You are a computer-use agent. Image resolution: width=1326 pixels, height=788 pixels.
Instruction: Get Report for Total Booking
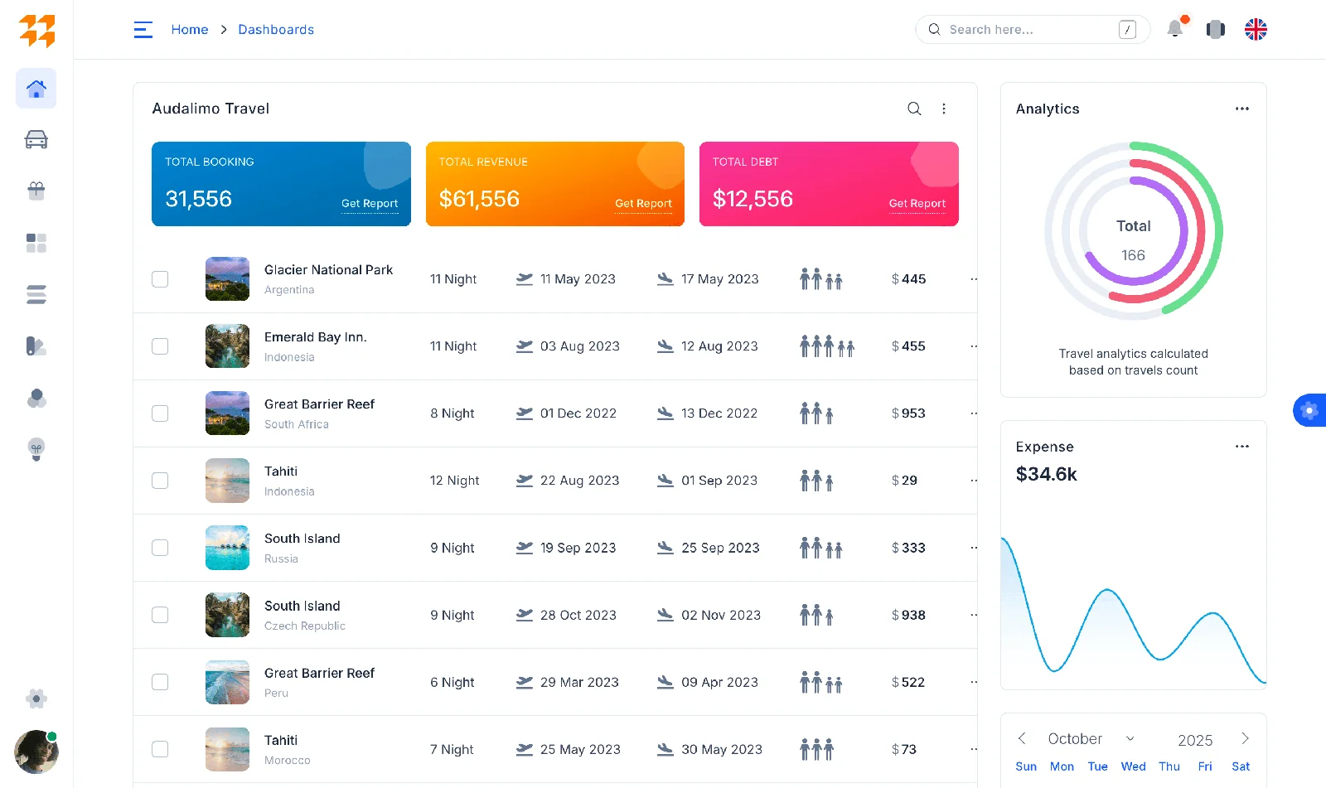pyautogui.click(x=370, y=204)
